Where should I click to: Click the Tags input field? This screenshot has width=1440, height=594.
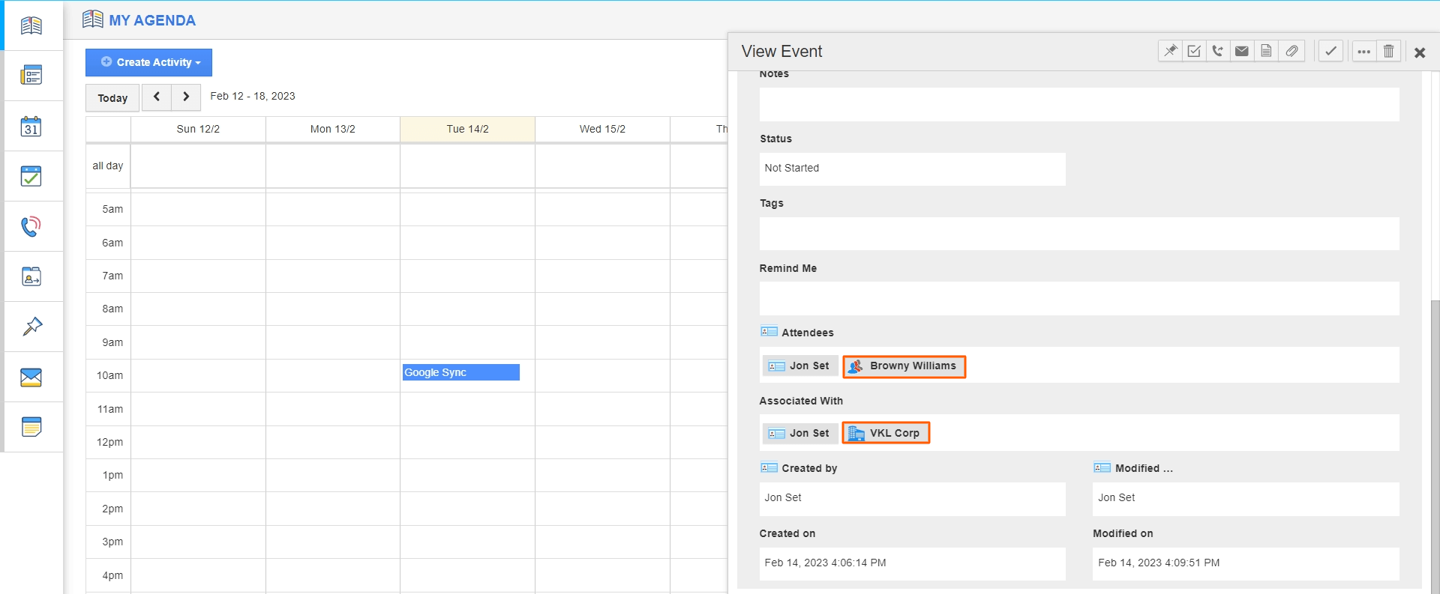tap(1078, 234)
